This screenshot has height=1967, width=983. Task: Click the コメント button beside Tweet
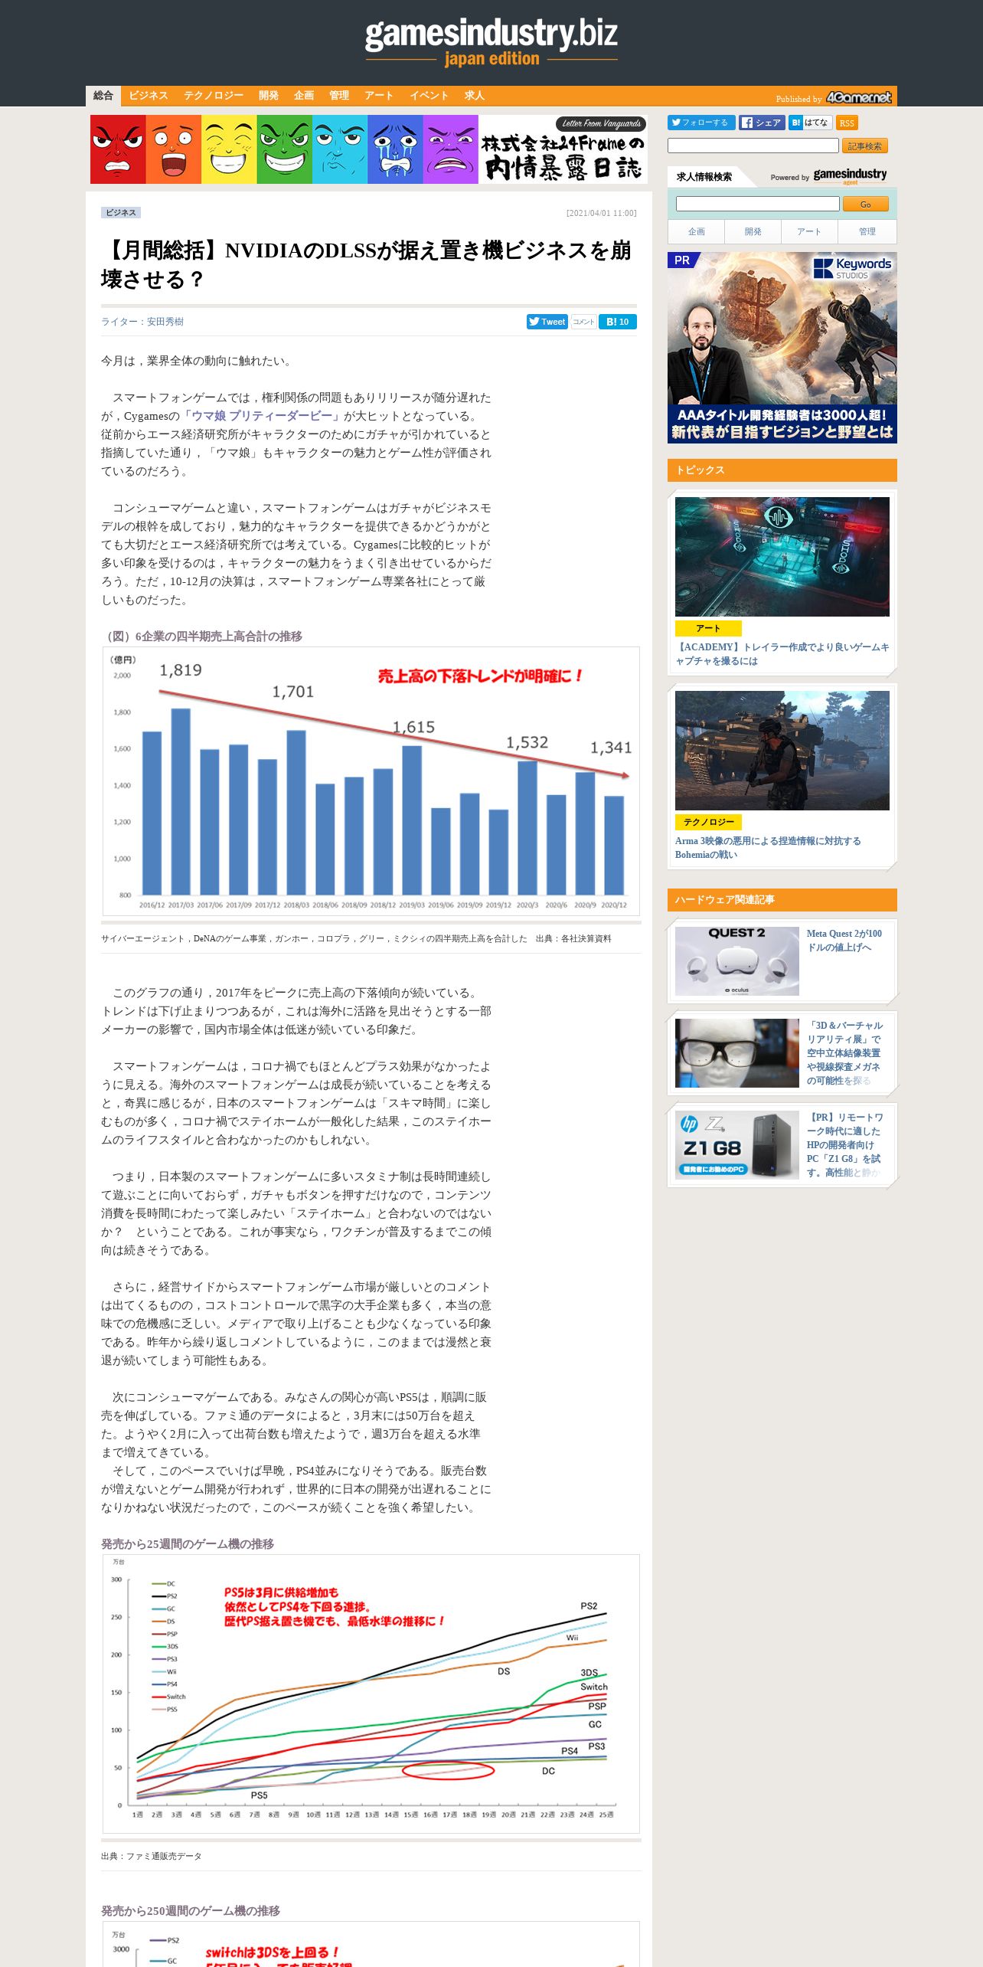click(583, 322)
